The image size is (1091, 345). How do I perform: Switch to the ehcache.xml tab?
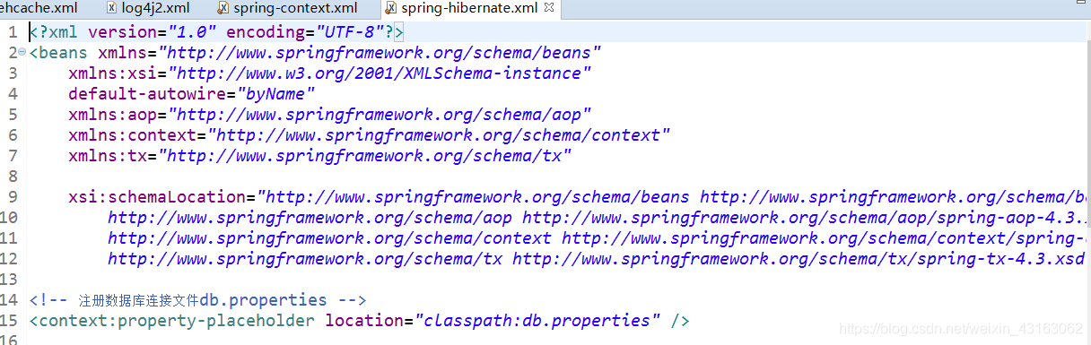(x=39, y=8)
